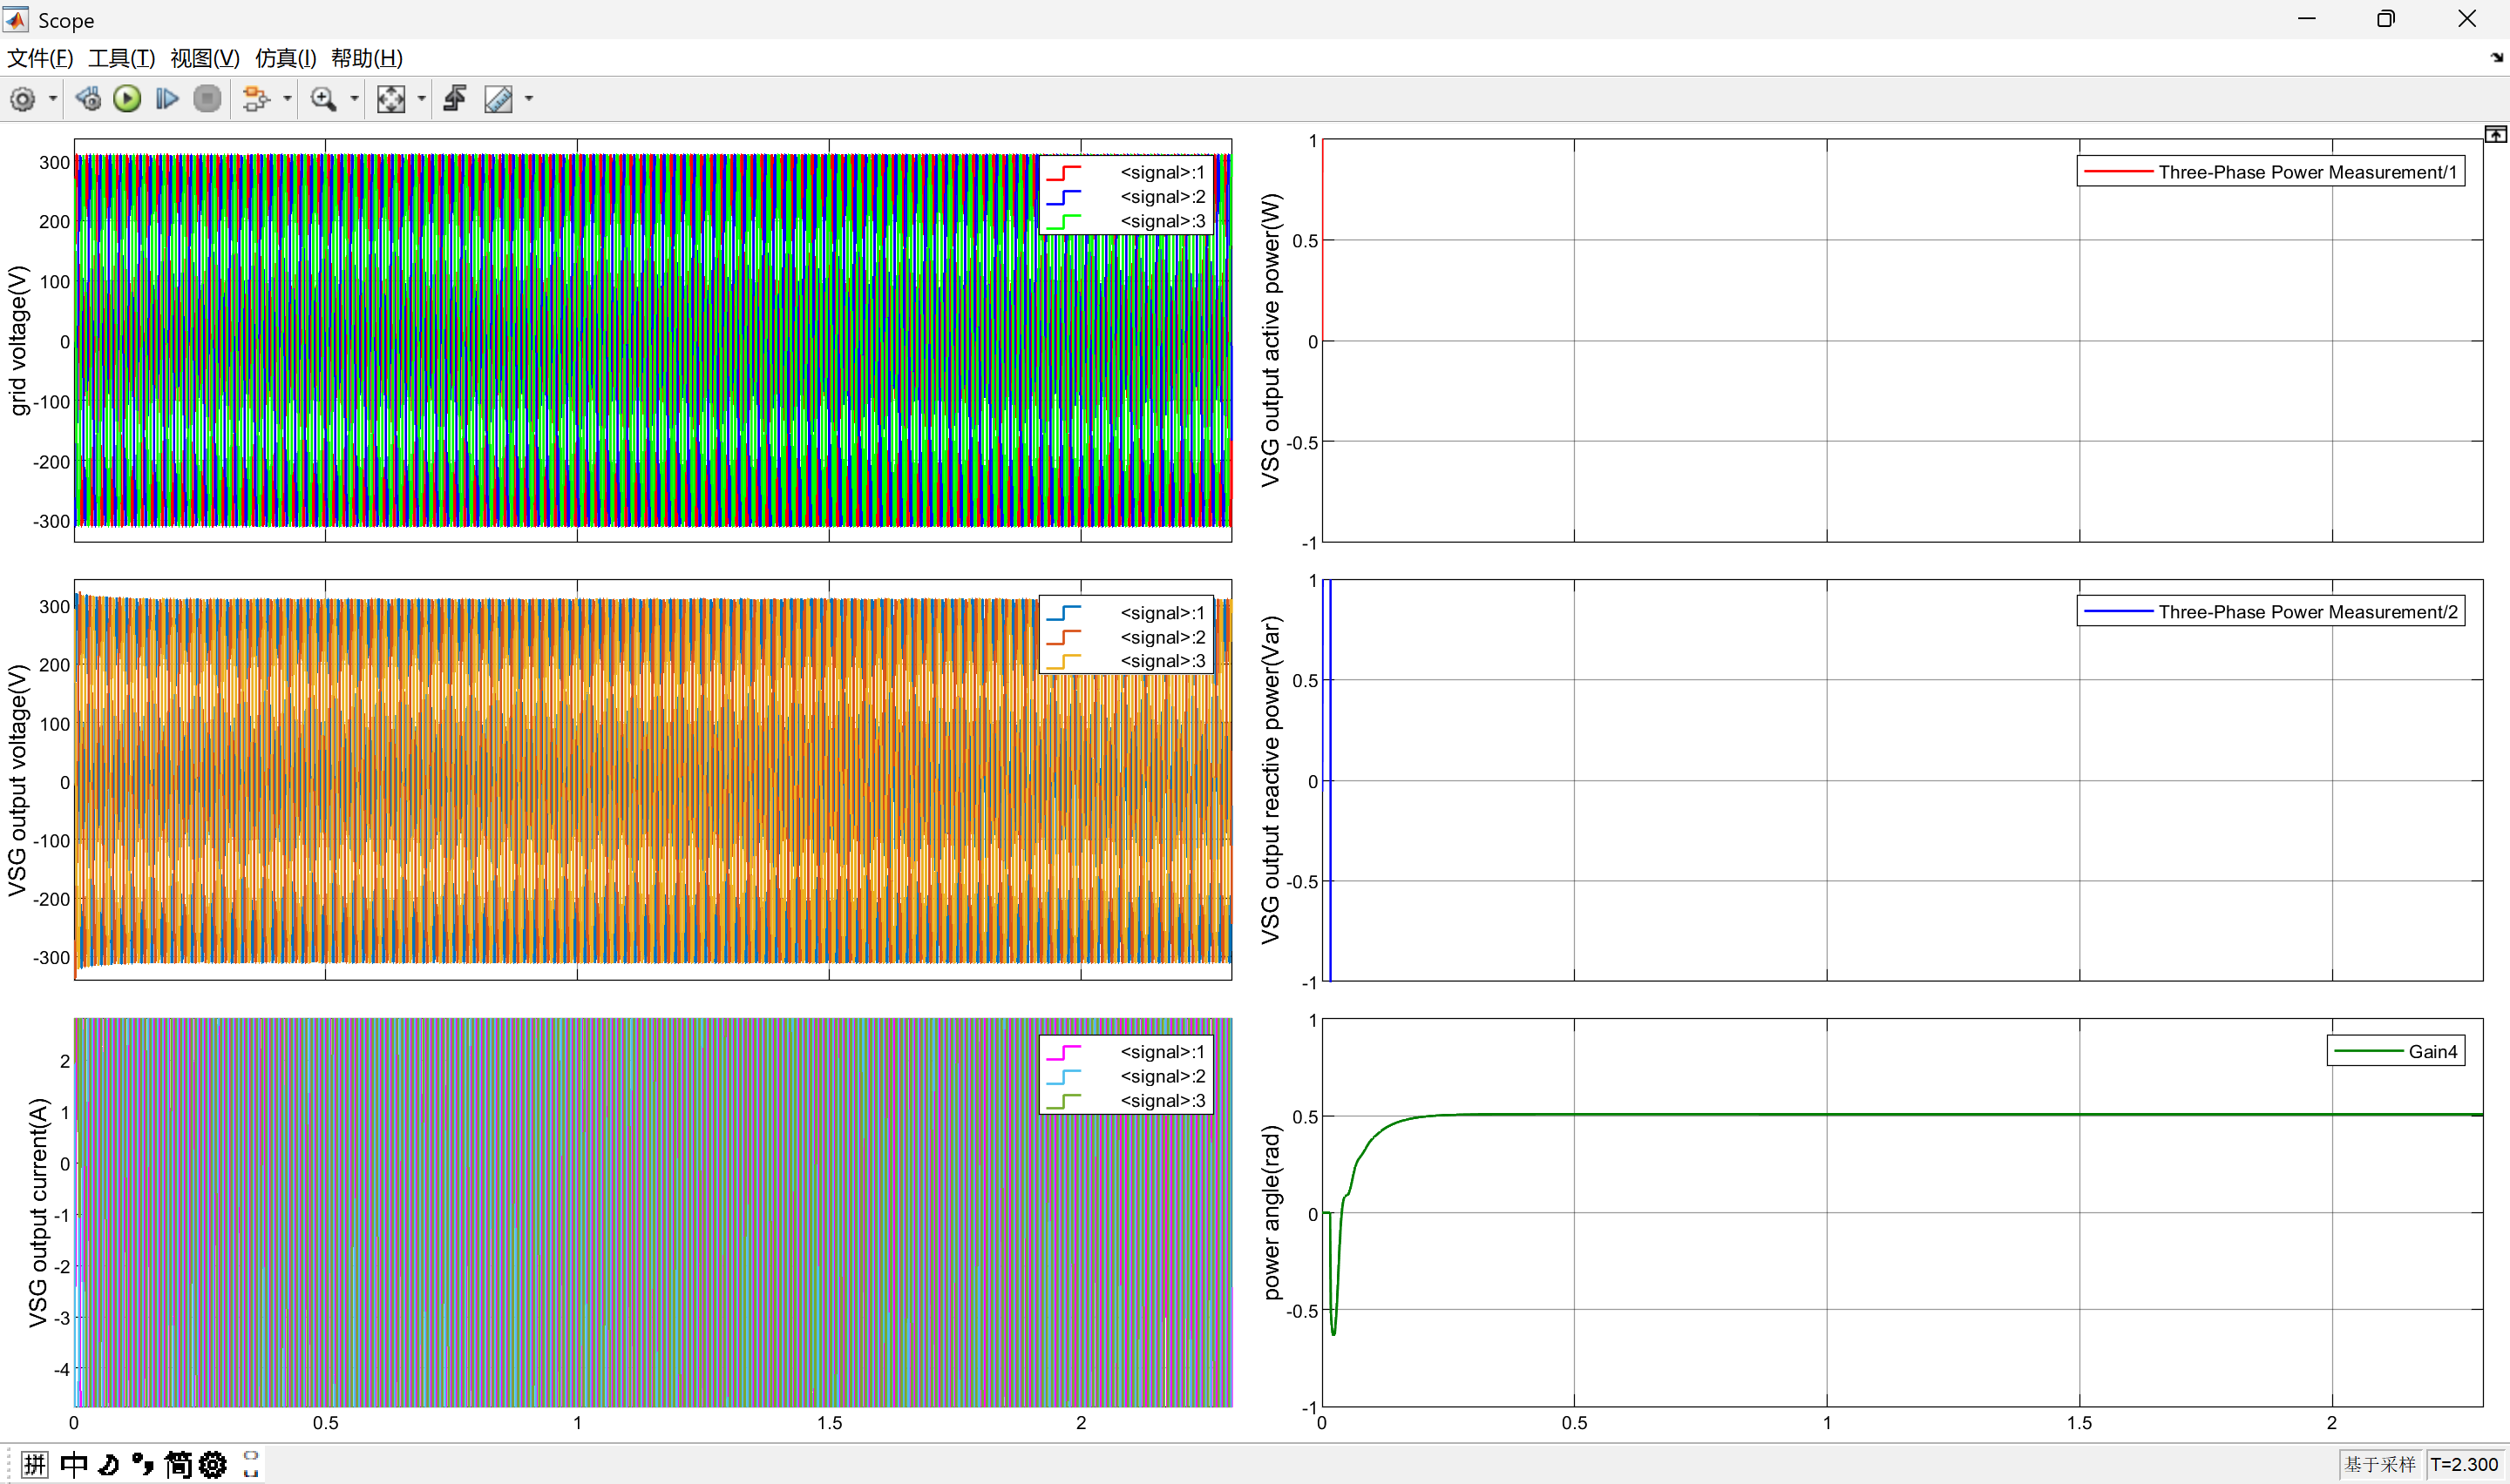Open the 仿真(I) menu
Image resolution: width=2510 pixels, height=1484 pixels.
(285, 58)
